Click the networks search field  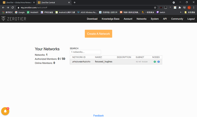[85, 52]
